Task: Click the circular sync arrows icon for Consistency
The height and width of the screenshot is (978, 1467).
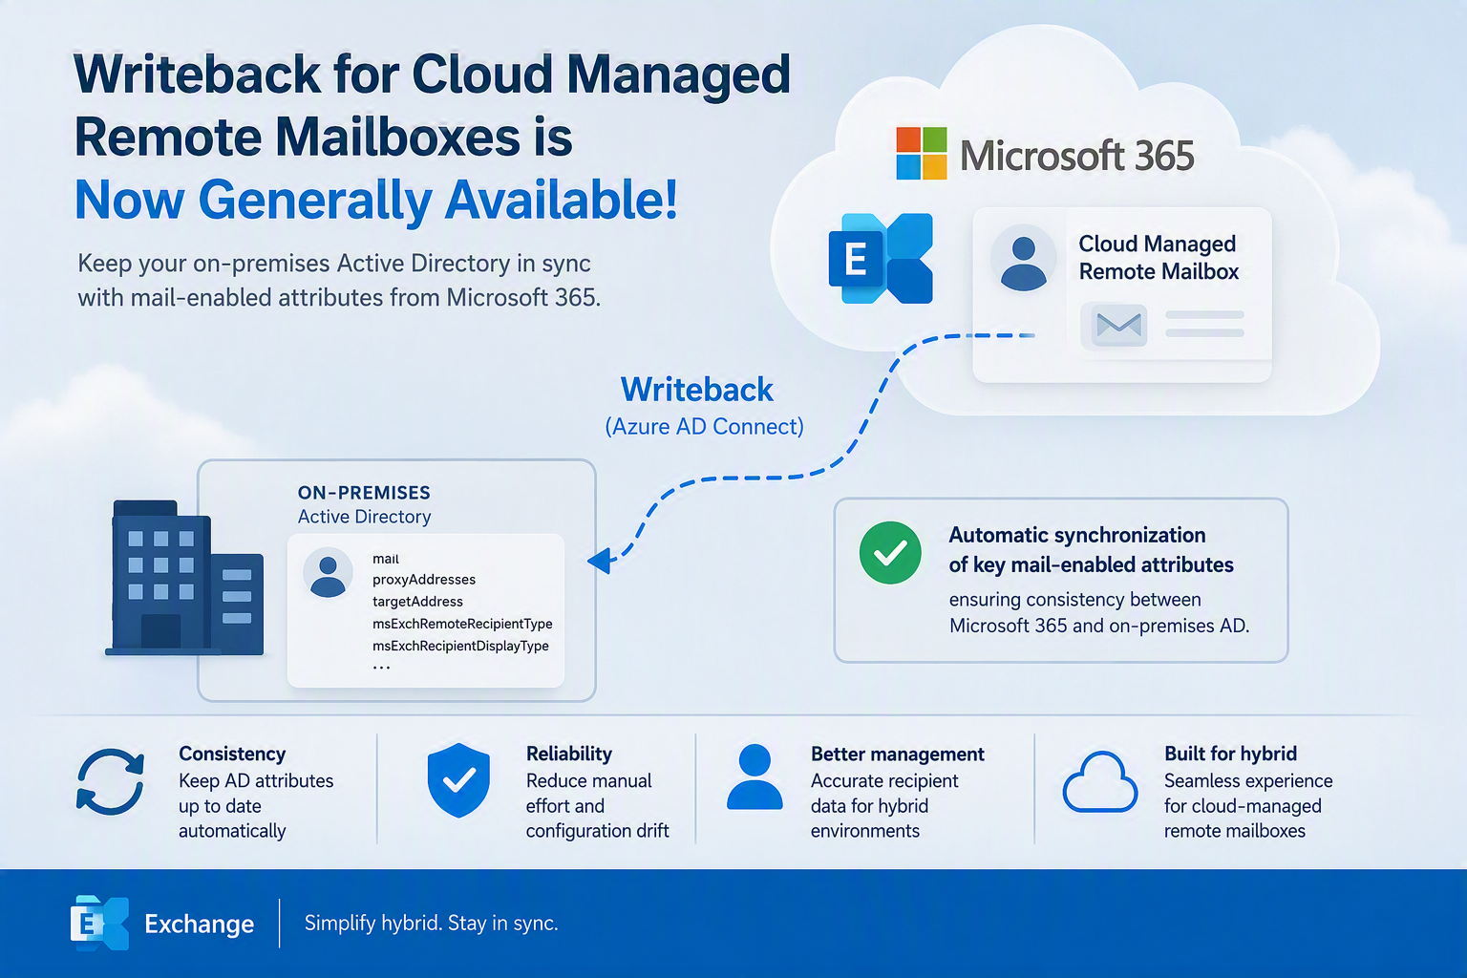Action: coord(111,782)
